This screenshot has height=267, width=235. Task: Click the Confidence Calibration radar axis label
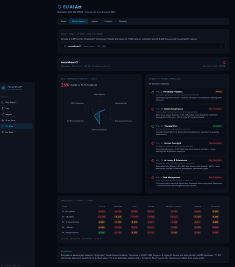(76, 121)
